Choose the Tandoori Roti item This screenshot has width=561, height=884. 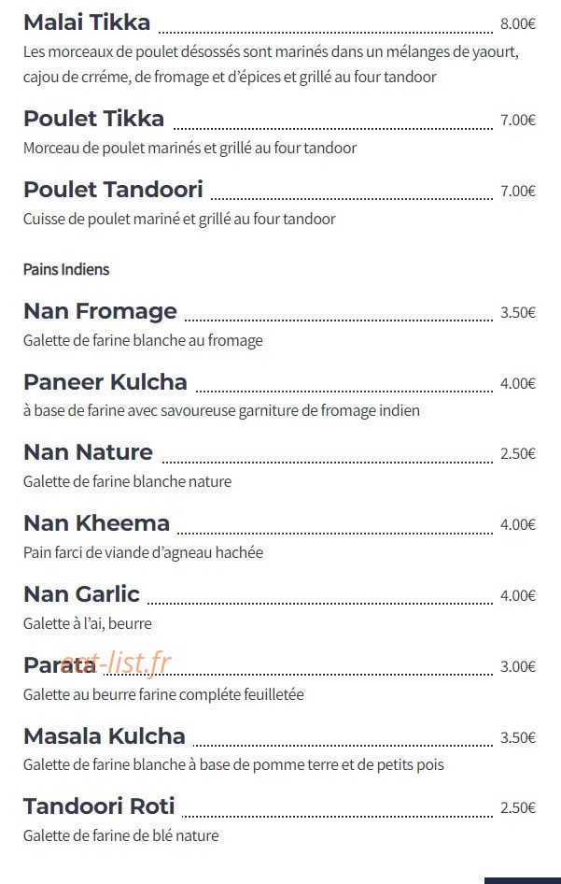pos(99,806)
